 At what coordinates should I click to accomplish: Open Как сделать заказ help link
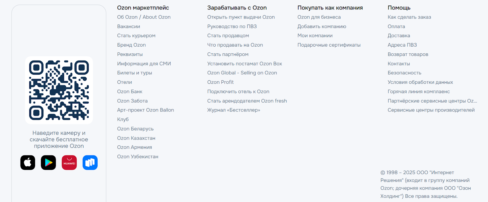point(409,17)
